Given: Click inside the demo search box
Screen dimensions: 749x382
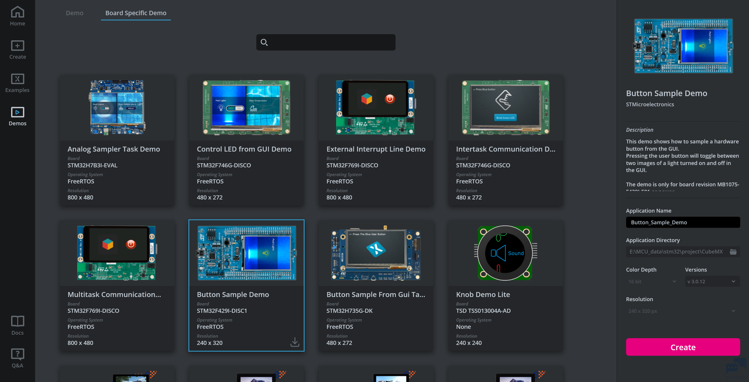Looking at the screenshot, I should pyautogui.click(x=331, y=42).
